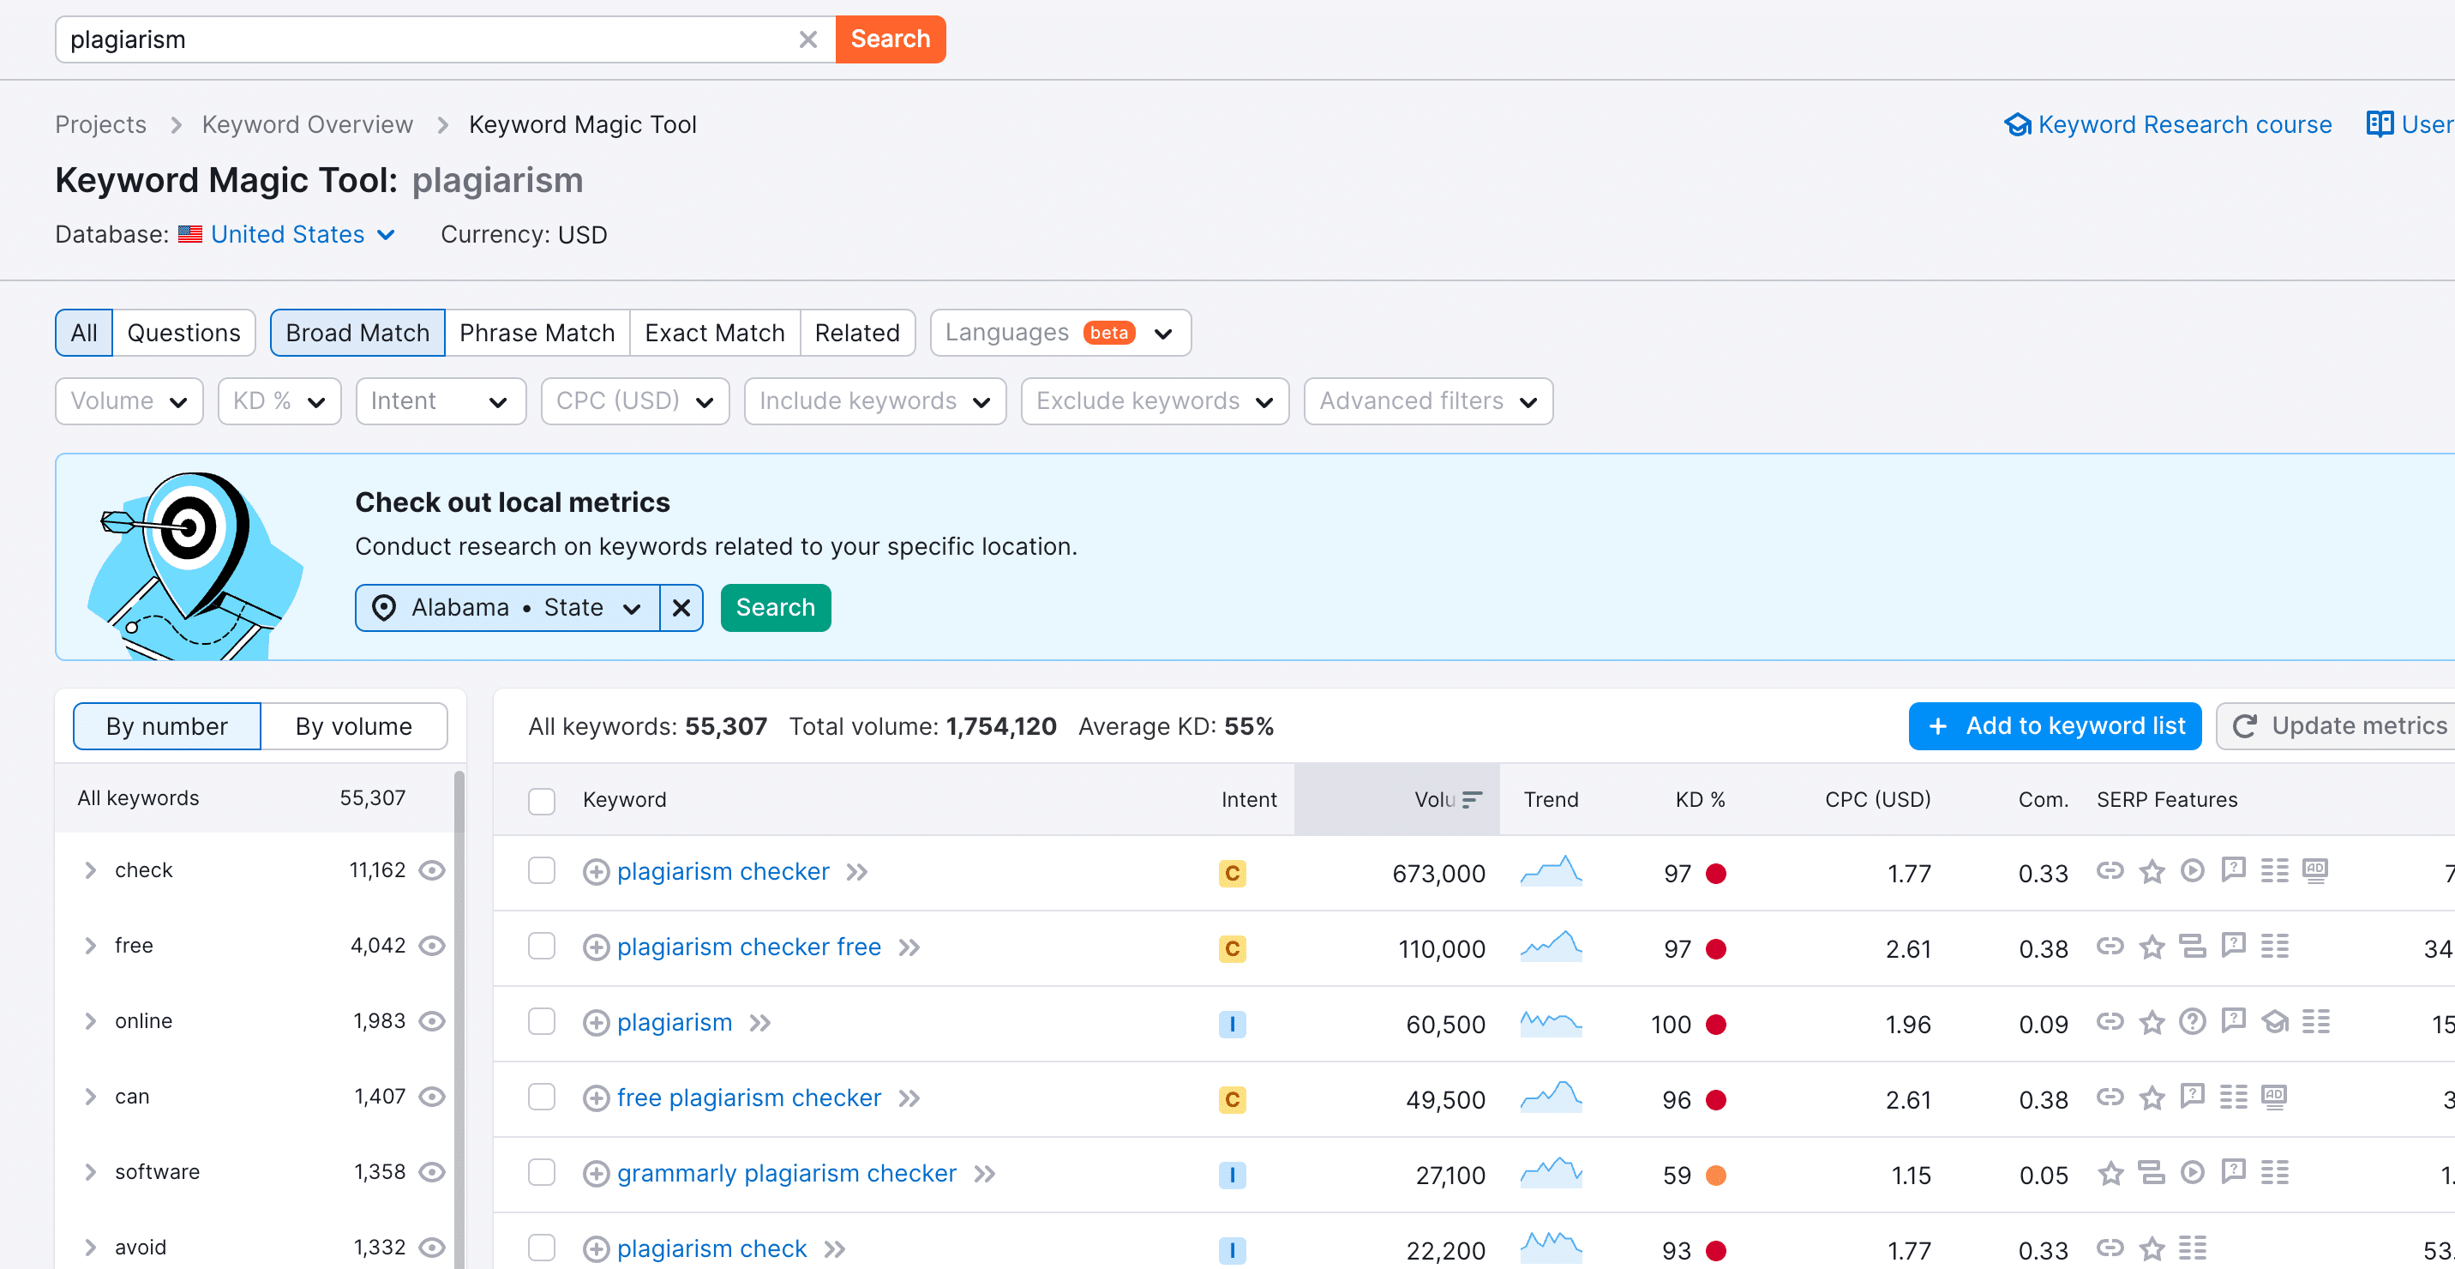
Task: Open the plagiarism checker keyword link
Action: [x=723, y=871]
